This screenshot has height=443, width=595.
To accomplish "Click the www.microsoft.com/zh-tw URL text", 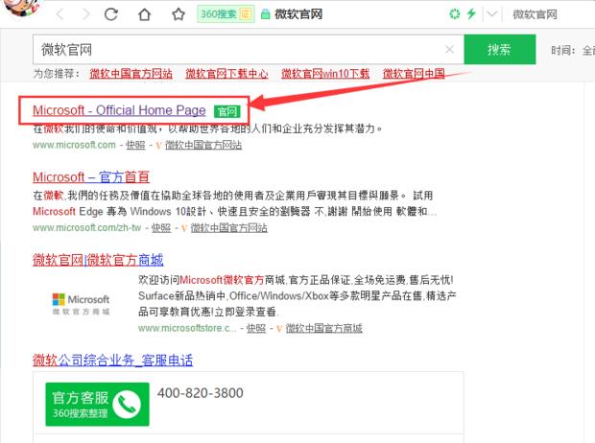I will [87, 227].
